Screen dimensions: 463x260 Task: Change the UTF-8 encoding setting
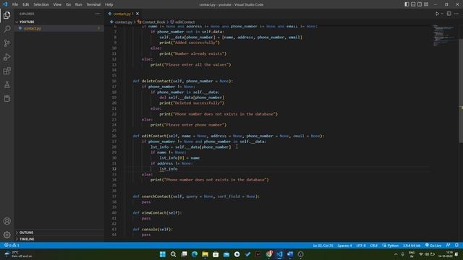(x=361, y=246)
